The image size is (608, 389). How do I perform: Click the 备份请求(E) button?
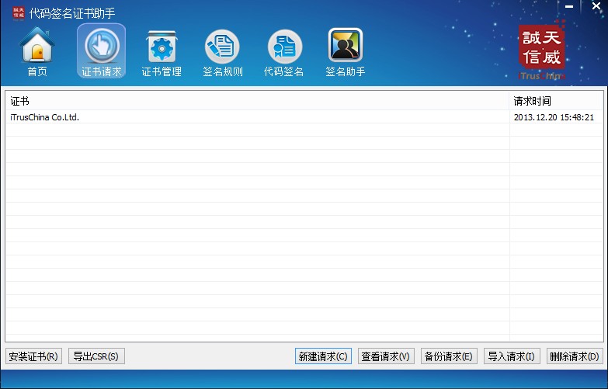coord(449,356)
